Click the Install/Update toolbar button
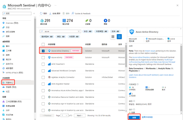183x120 pixels. [x=55, y=14]
